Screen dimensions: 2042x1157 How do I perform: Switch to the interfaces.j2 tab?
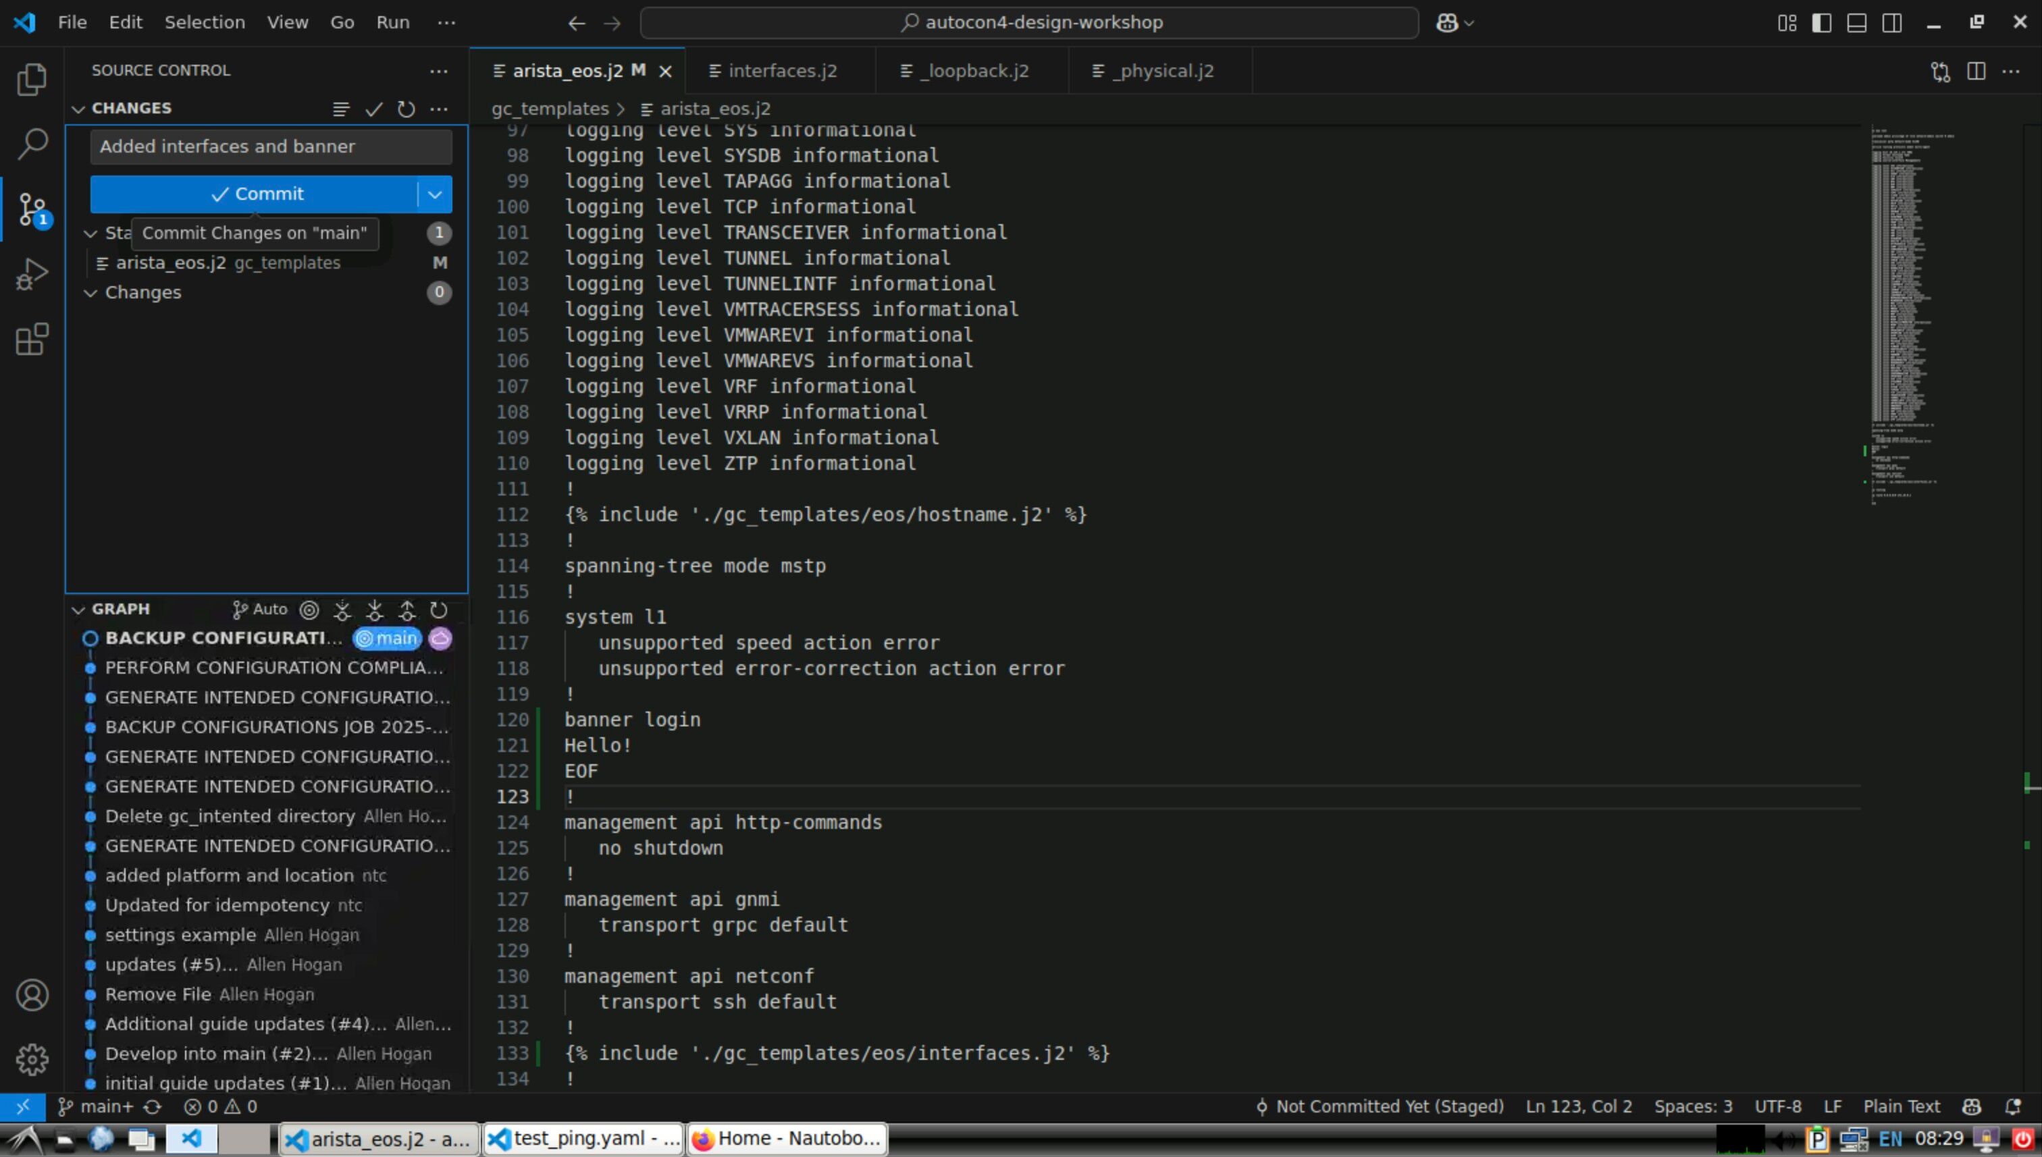[781, 72]
